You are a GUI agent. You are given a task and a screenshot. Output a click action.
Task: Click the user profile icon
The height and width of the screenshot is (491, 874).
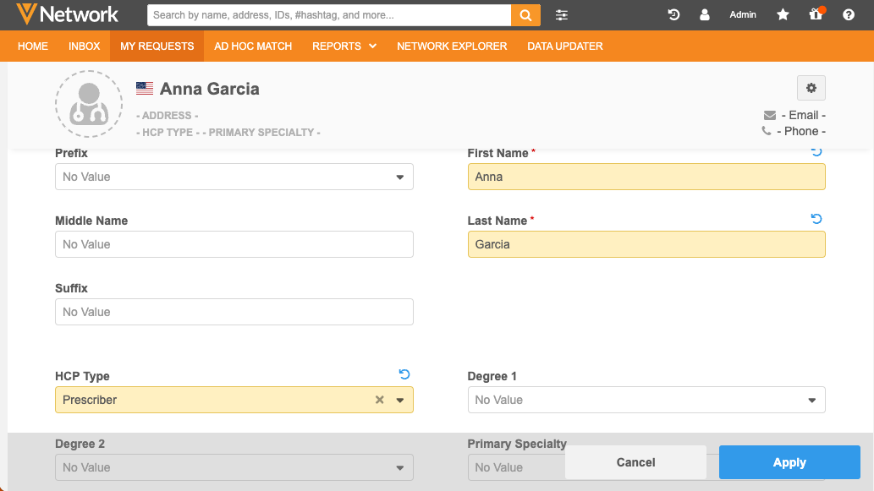click(705, 15)
